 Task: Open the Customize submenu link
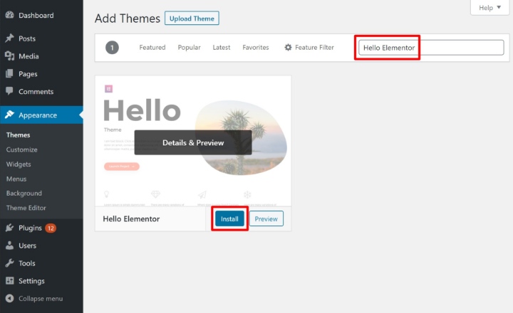(x=22, y=150)
